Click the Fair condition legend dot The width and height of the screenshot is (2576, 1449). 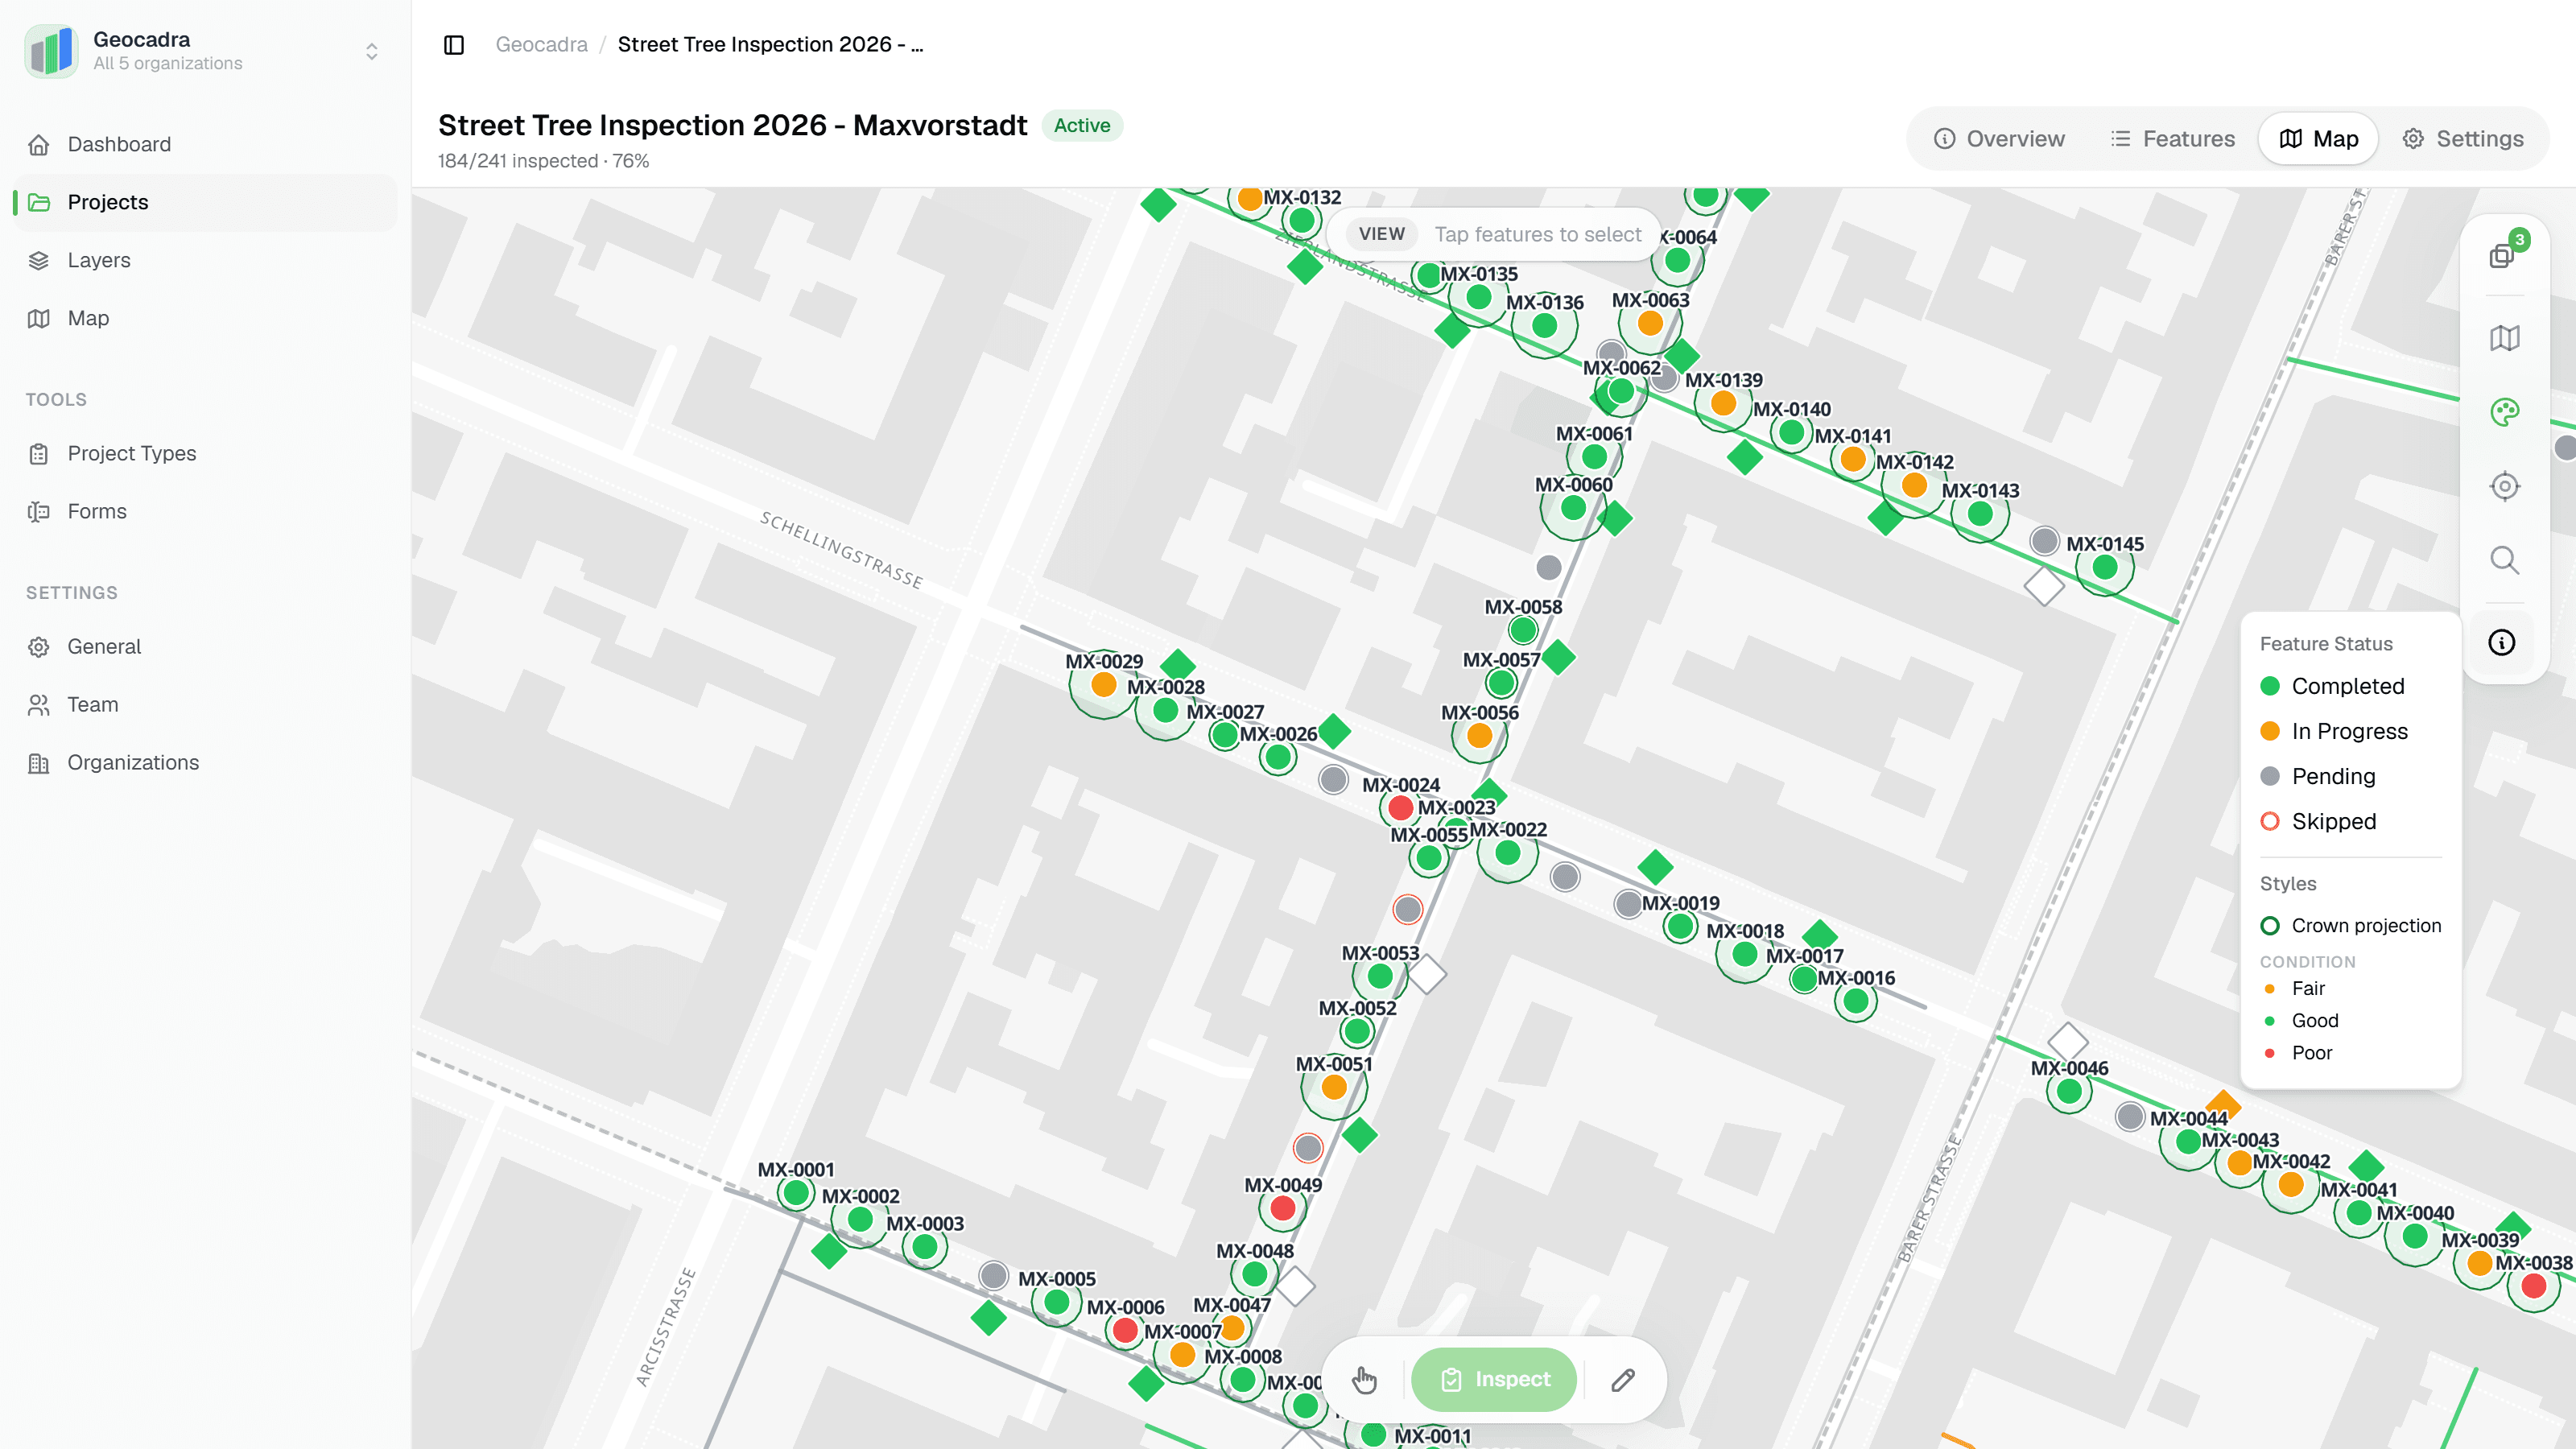click(x=2270, y=989)
